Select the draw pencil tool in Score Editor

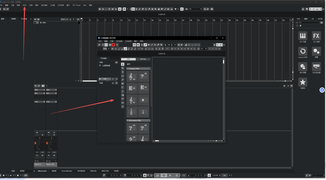tap(145, 45)
